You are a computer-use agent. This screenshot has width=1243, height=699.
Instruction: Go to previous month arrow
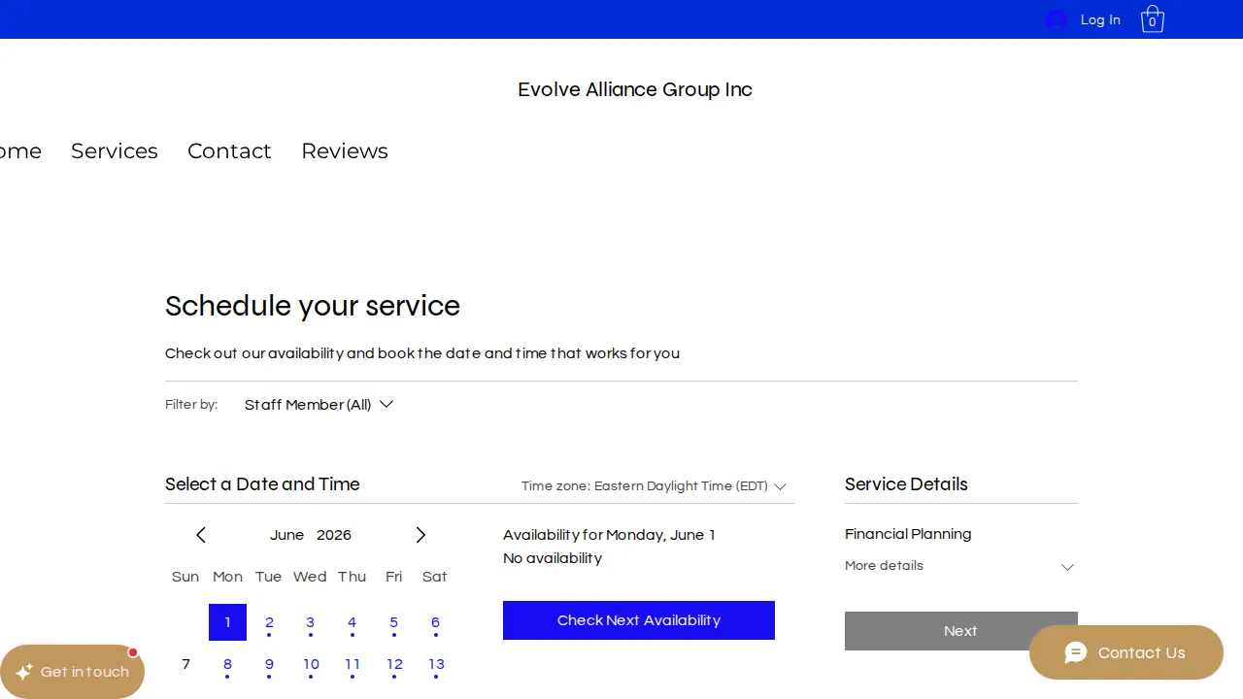(201, 535)
